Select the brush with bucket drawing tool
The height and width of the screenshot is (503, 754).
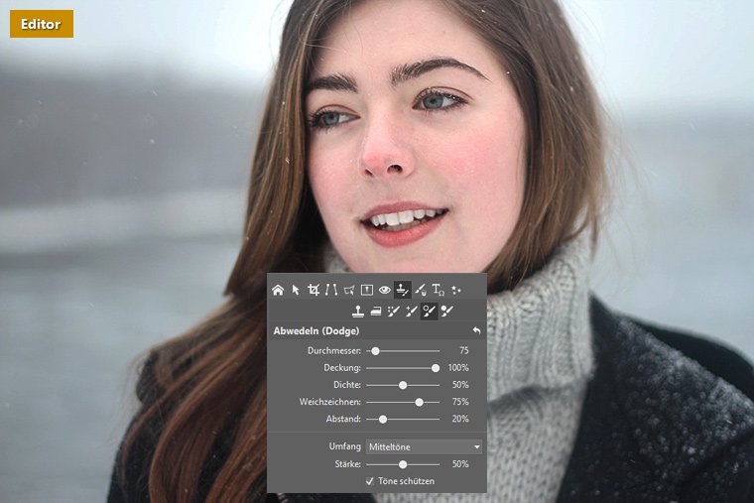coord(421,290)
